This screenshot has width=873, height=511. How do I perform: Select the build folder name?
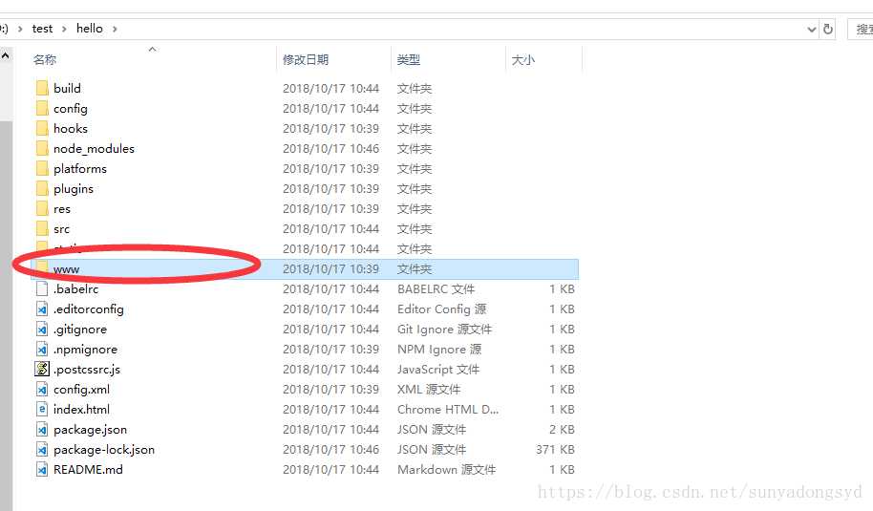[x=68, y=88]
